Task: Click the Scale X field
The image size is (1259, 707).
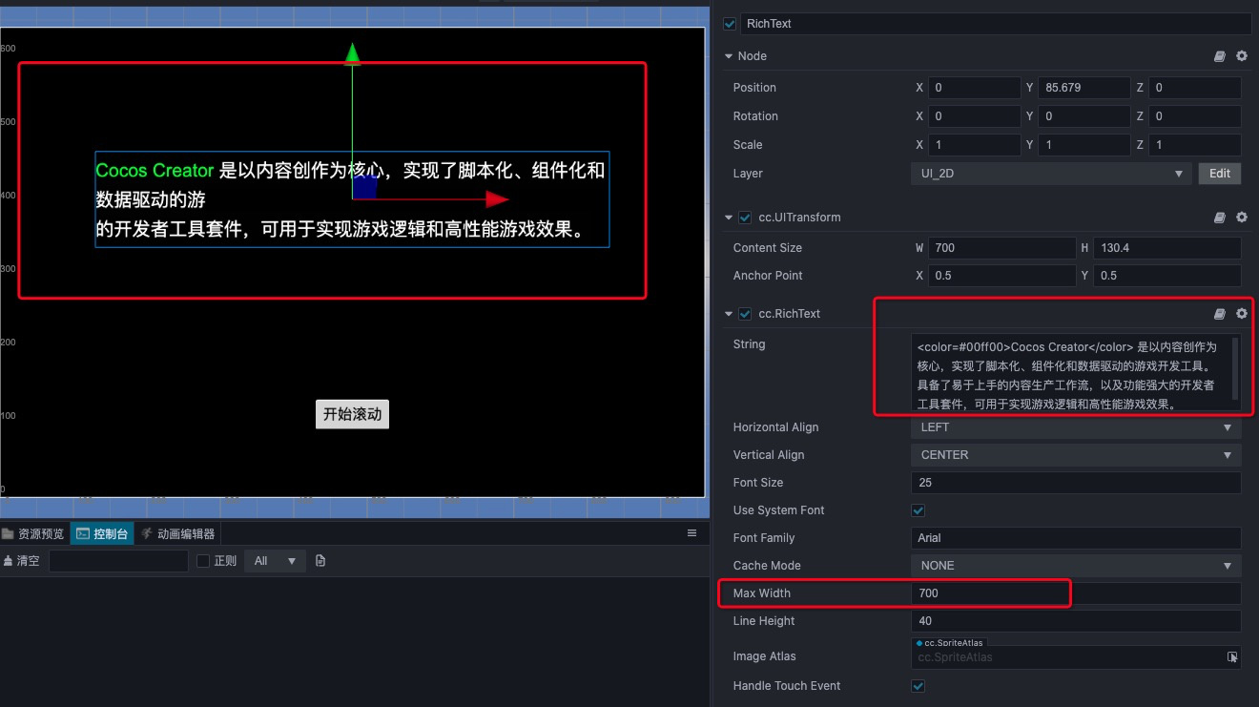Action: [x=975, y=145]
